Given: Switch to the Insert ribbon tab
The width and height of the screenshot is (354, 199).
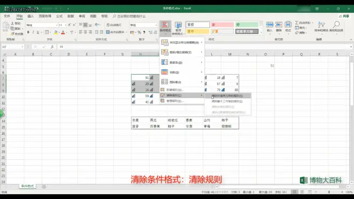Looking at the screenshot, I should tap(31, 16).
